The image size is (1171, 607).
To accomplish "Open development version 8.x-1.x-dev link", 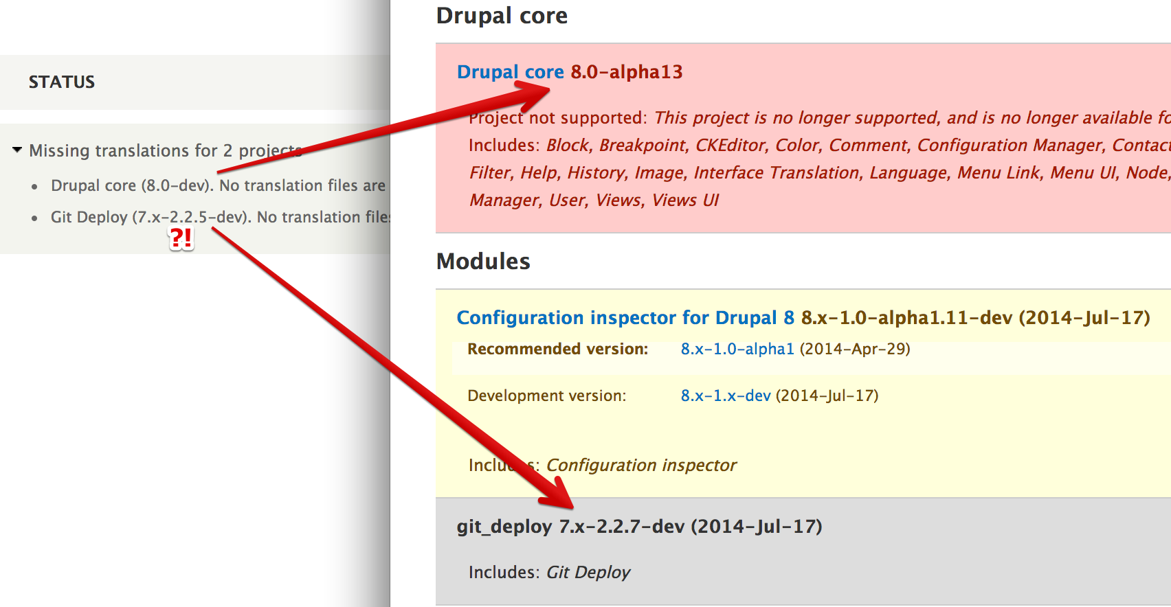I will coord(726,396).
